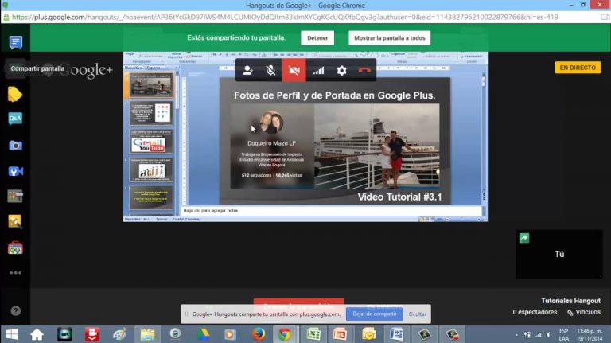Screen dimensions: 611x343
Task: Open the blue Cameraman app in sidebar
Action: (x=16, y=171)
